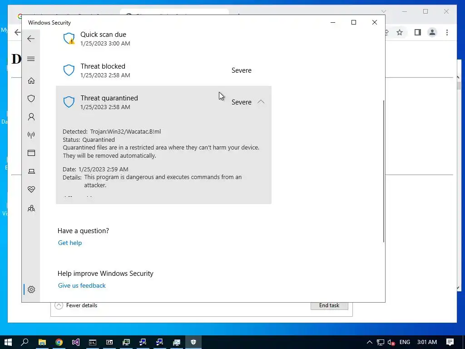Open the Windows Start menu
This screenshot has width=465, height=349.
pyautogui.click(x=8, y=342)
